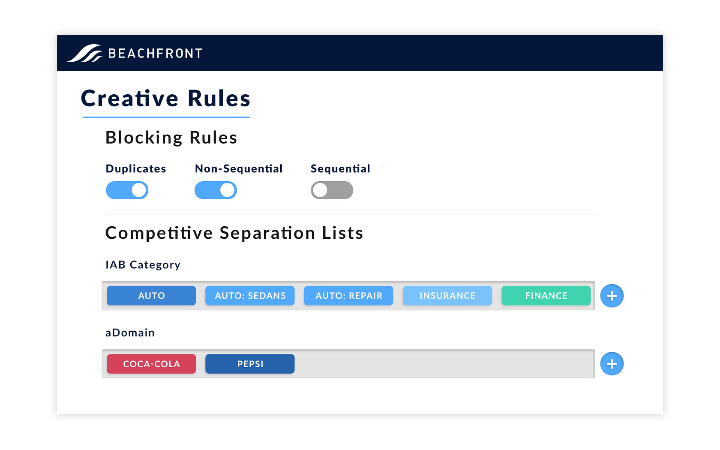
Task: Select the red COCA-COLA domain tag
Action: [151, 364]
